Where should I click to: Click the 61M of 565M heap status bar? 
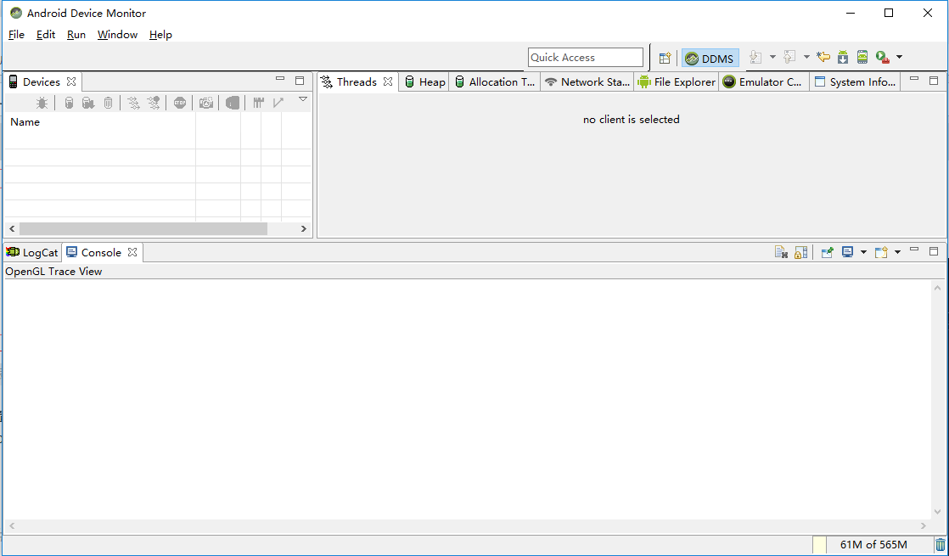click(x=873, y=545)
